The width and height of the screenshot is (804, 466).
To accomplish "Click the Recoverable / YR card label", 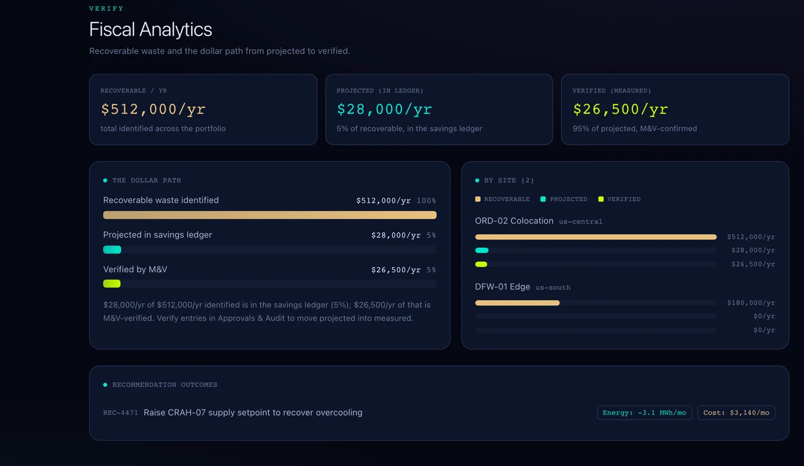I will [134, 91].
